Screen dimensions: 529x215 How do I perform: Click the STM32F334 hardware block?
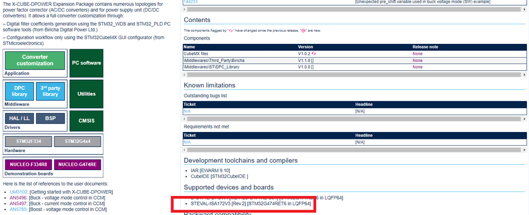(x=29, y=142)
